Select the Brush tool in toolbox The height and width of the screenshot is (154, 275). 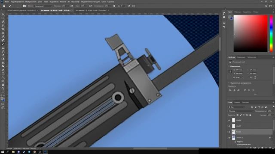[3, 44]
